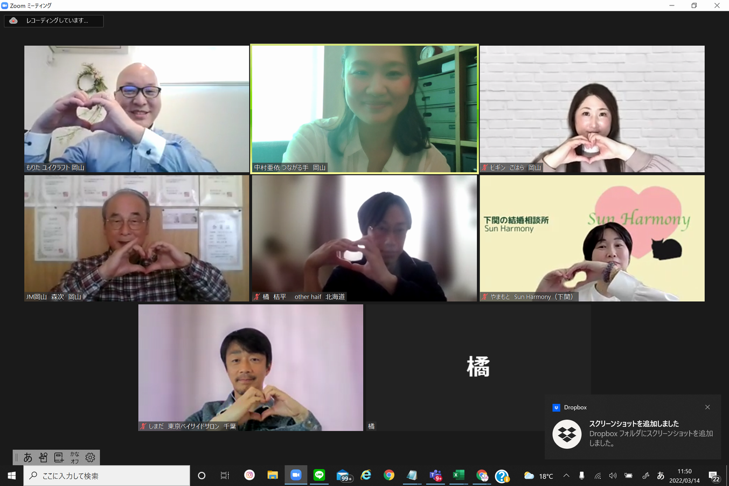Viewport: 729px width, 486px height.
Task: Click the cloud recording indicator icon
Action: (x=13, y=20)
